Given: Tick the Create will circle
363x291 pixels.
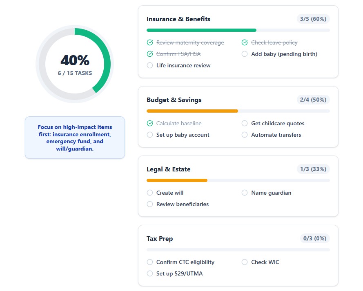Looking at the screenshot, I should [x=150, y=193].
